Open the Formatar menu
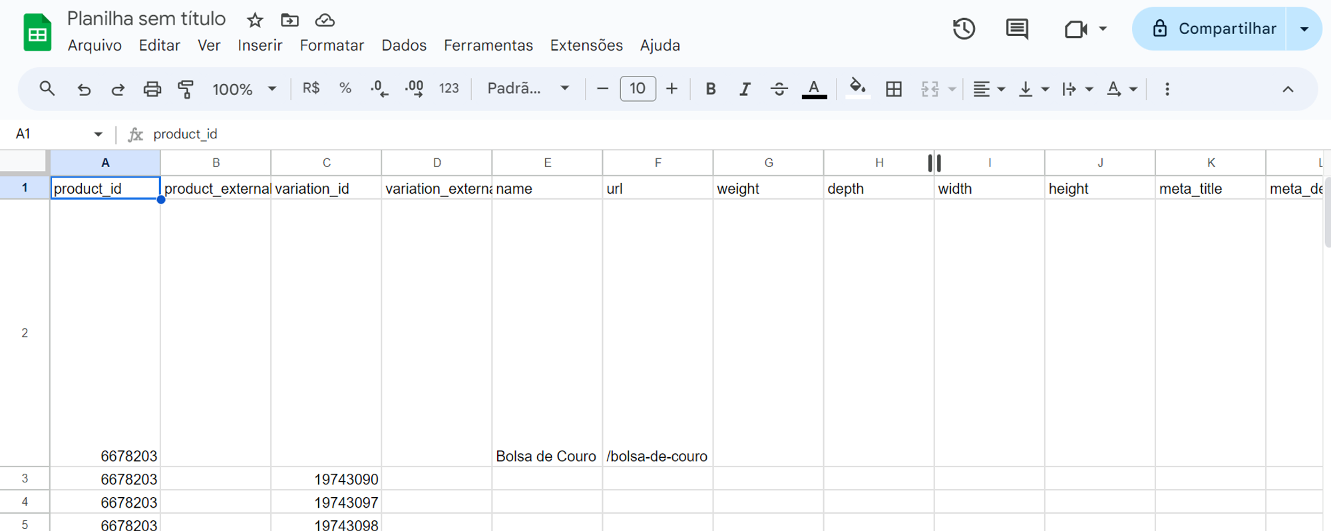Image resolution: width=1331 pixels, height=531 pixels. [331, 45]
